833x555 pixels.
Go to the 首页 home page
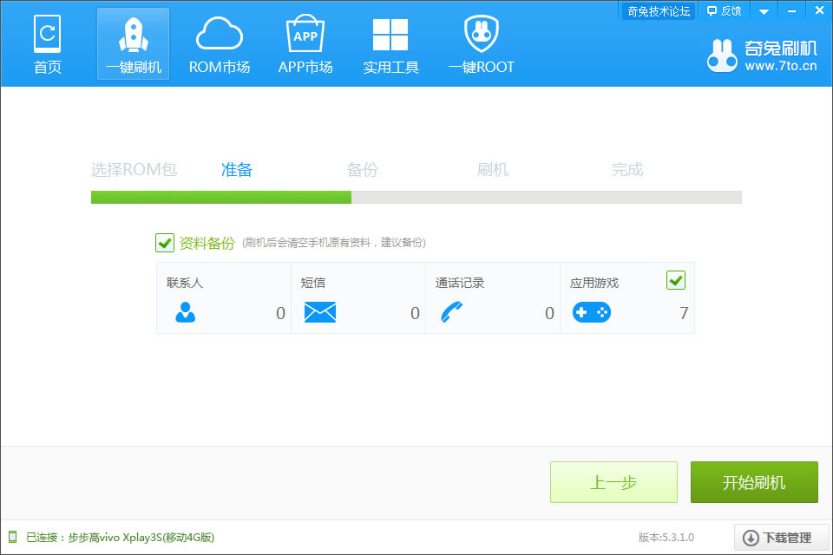coord(48,43)
